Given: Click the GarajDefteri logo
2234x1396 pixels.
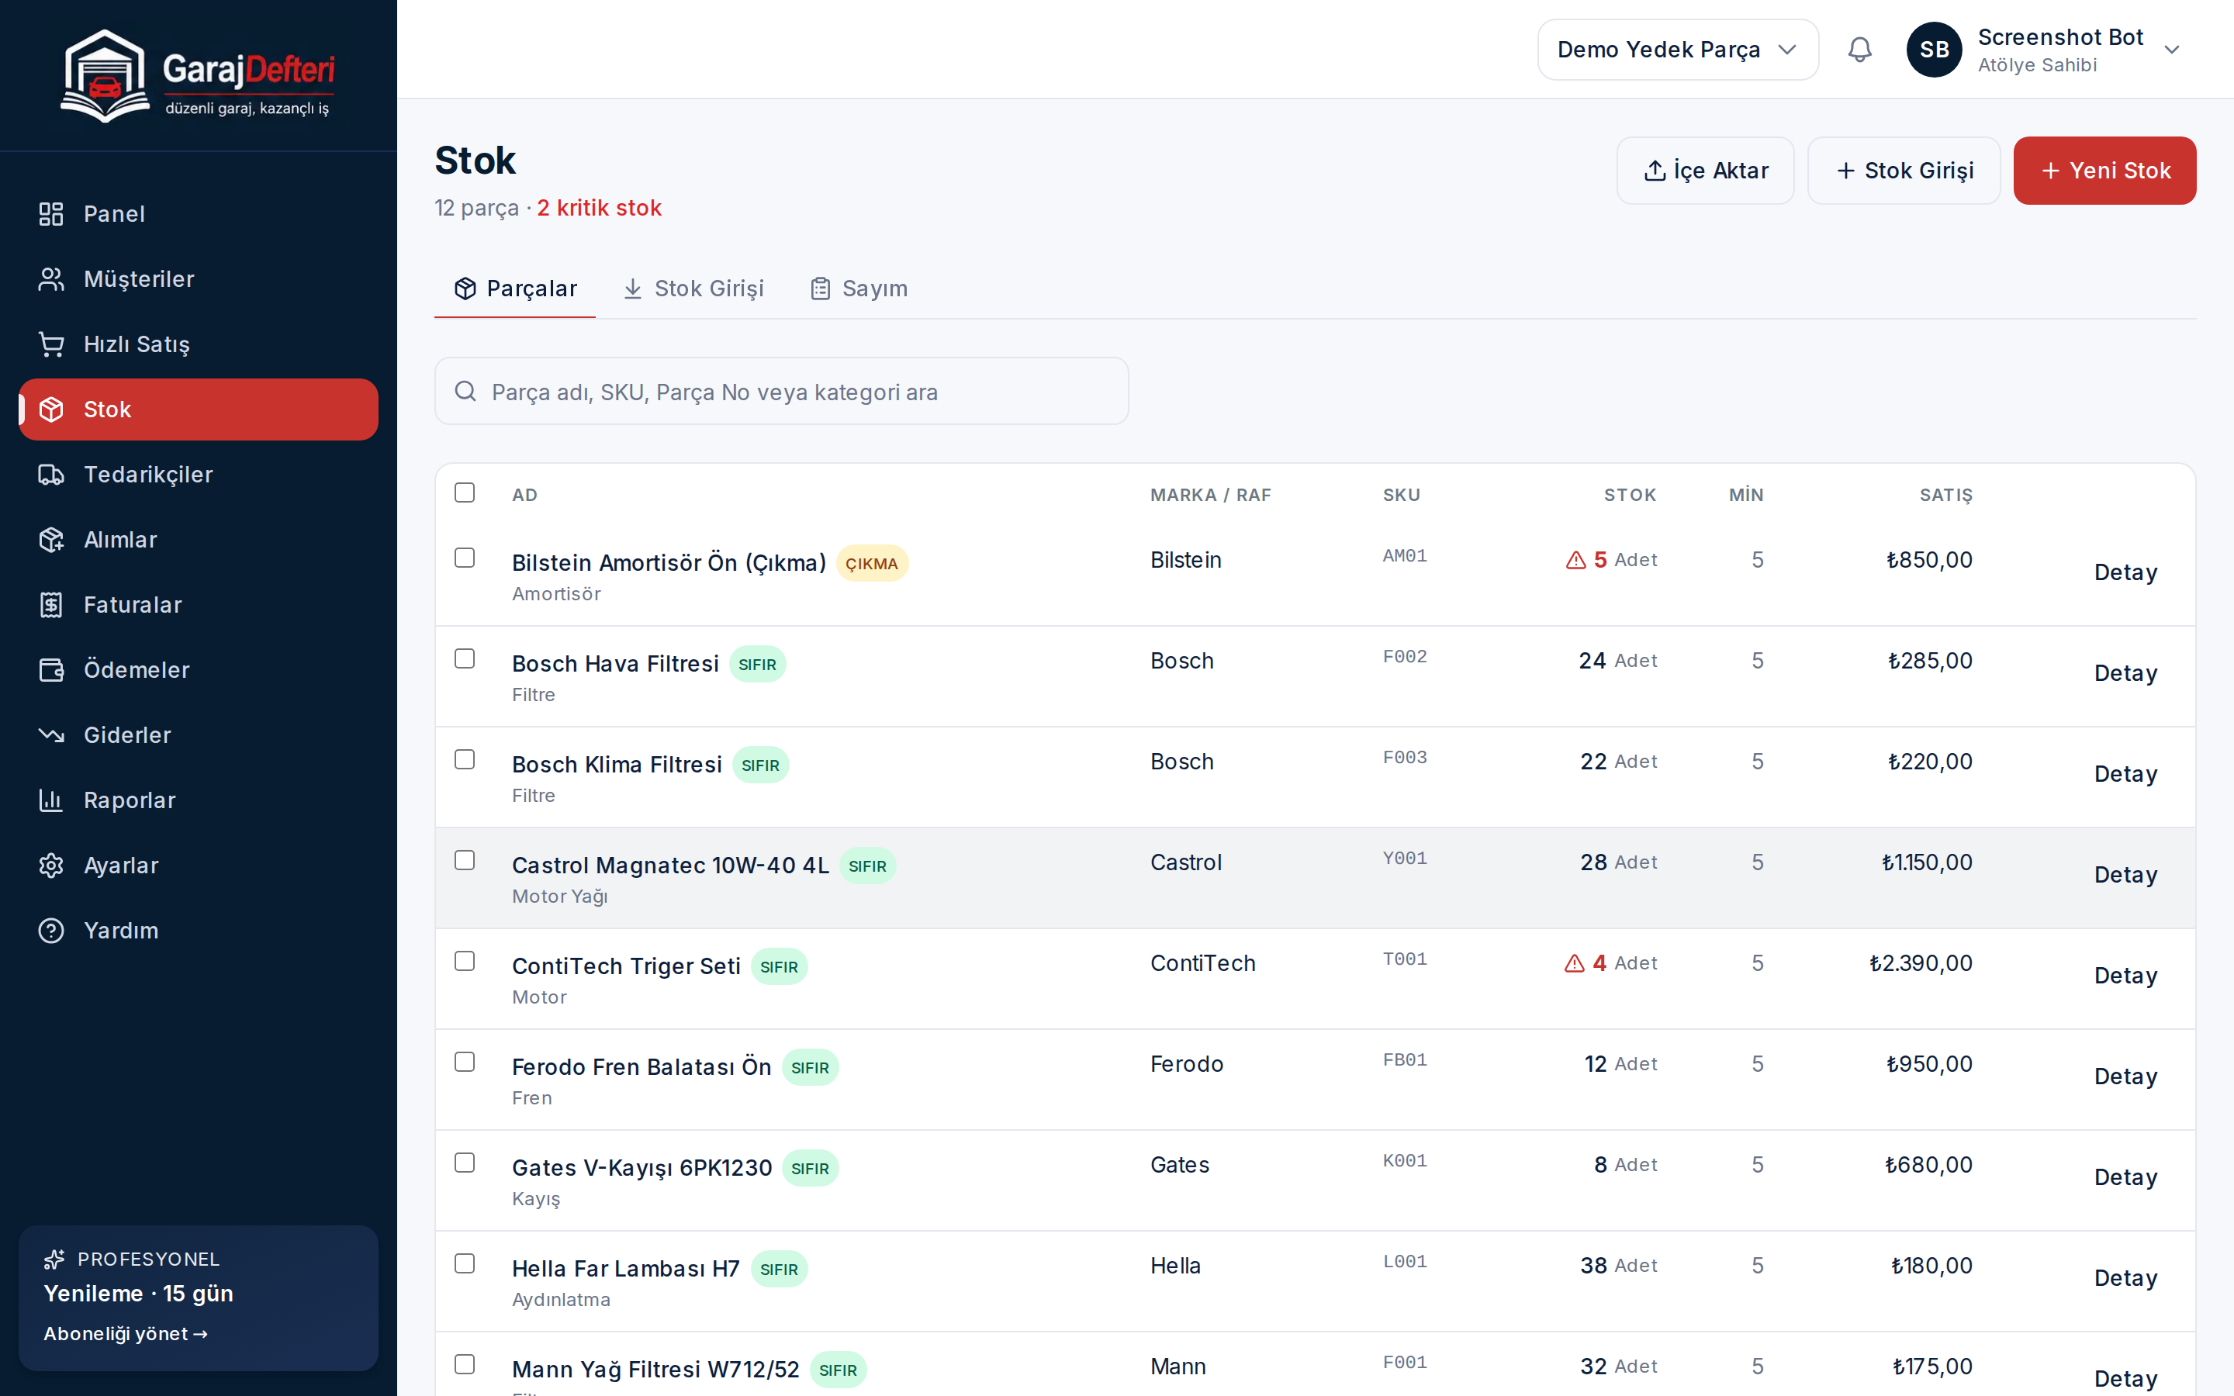Looking at the screenshot, I should pyautogui.click(x=198, y=76).
